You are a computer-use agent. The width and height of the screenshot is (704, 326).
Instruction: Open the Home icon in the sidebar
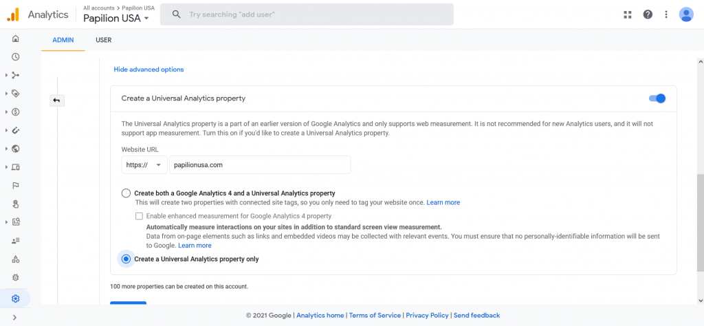(15, 39)
